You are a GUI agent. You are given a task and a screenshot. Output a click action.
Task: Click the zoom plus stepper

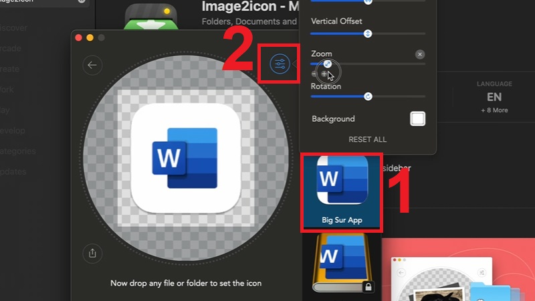click(x=324, y=74)
